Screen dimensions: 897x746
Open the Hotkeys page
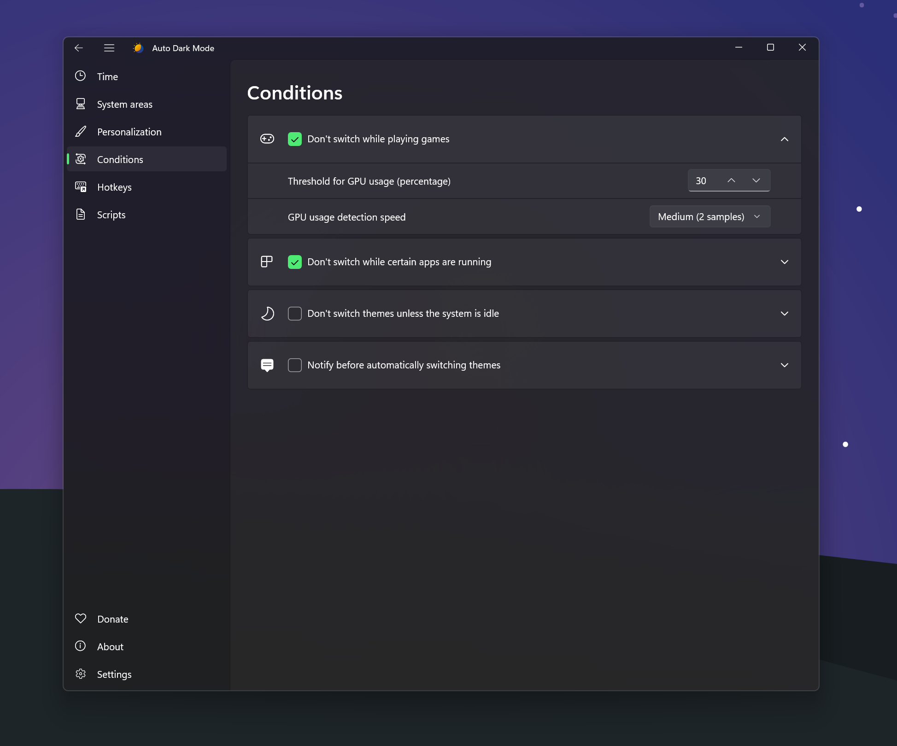click(147, 187)
